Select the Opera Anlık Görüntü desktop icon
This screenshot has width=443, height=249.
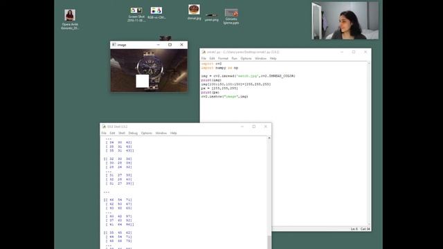[70, 19]
